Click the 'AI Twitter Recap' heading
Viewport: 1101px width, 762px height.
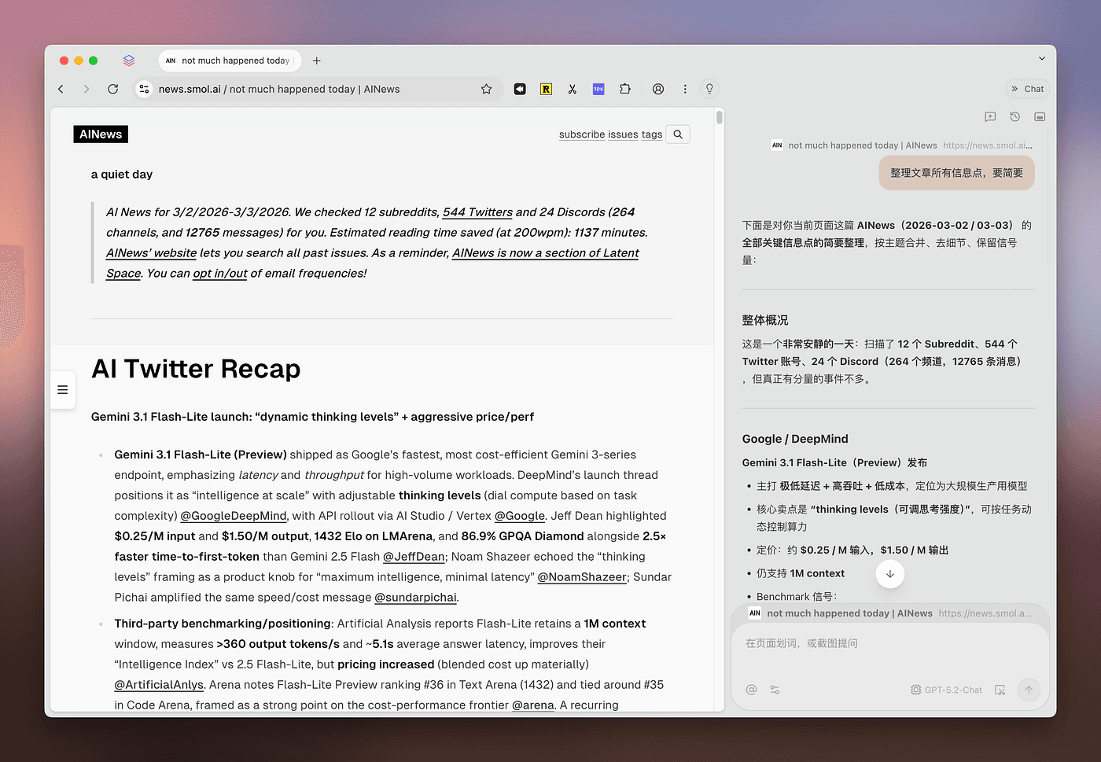point(196,369)
